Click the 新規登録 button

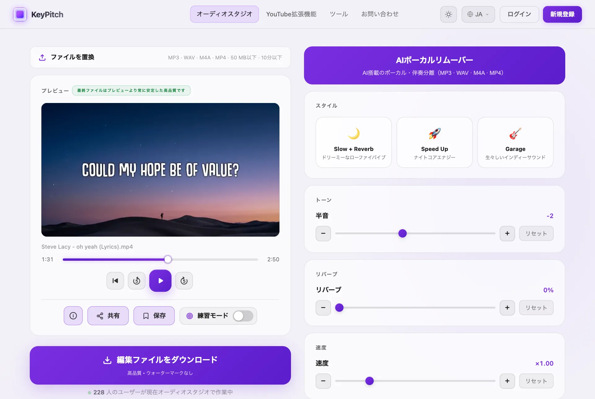(562, 14)
